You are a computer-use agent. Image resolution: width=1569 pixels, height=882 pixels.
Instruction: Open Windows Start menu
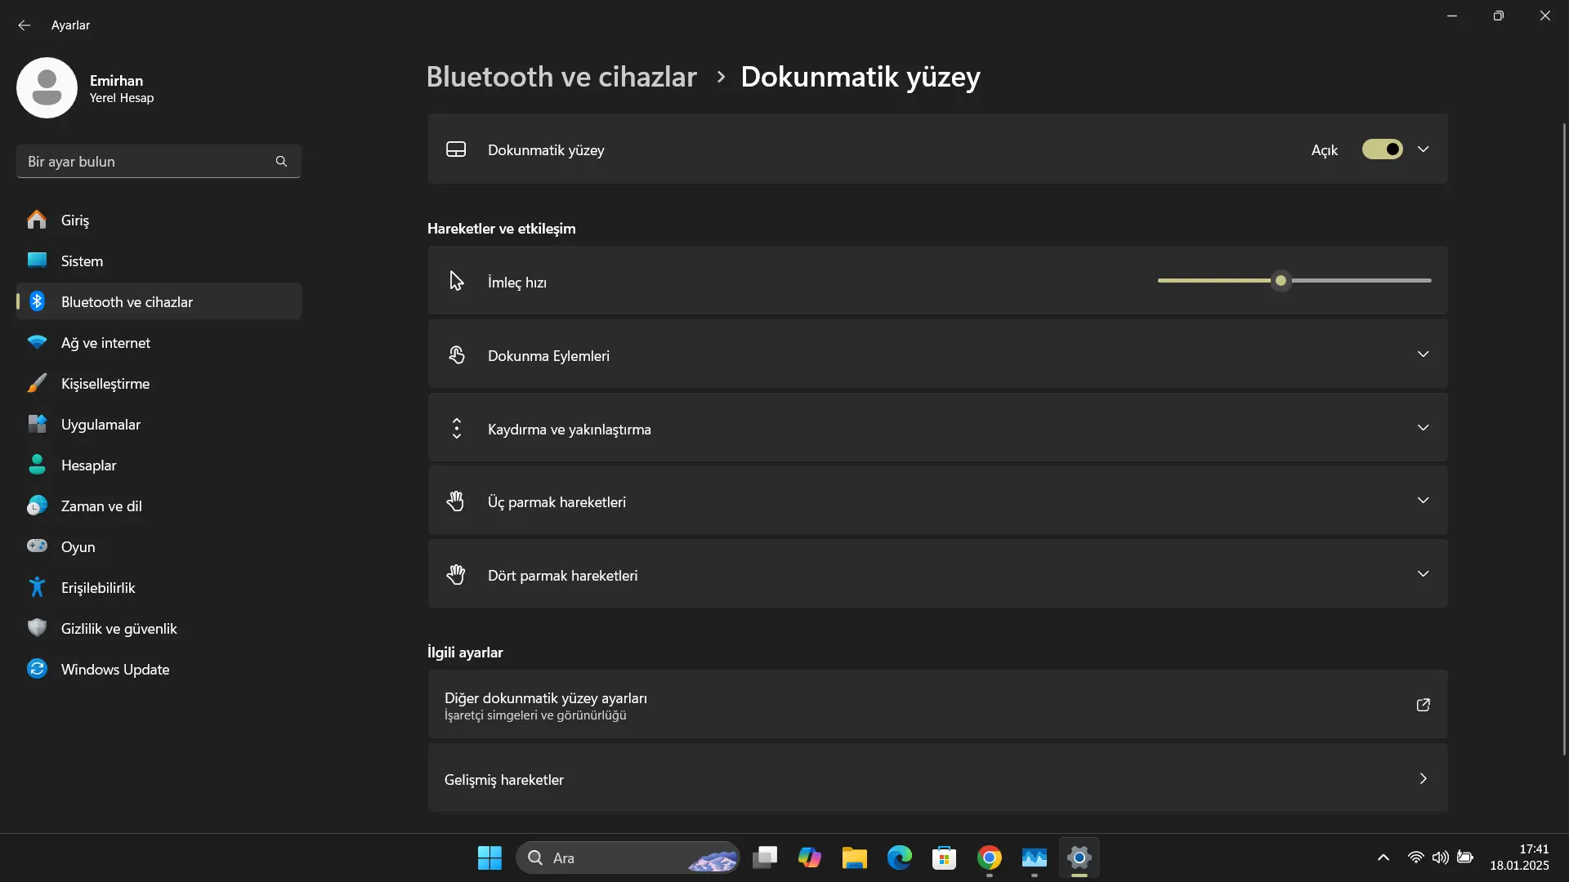click(489, 857)
